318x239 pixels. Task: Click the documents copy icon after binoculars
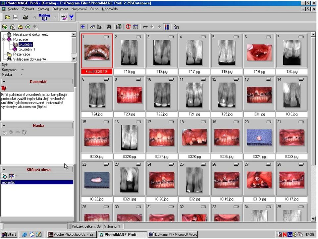pyautogui.click(x=119, y=27)
